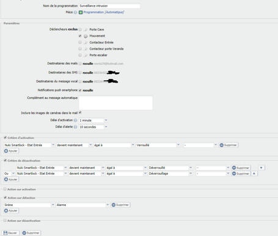Uncheck the Mouvement excluded trigger

click(80, 35)
